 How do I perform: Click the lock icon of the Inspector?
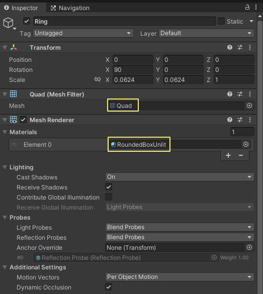tap(247, 8)
